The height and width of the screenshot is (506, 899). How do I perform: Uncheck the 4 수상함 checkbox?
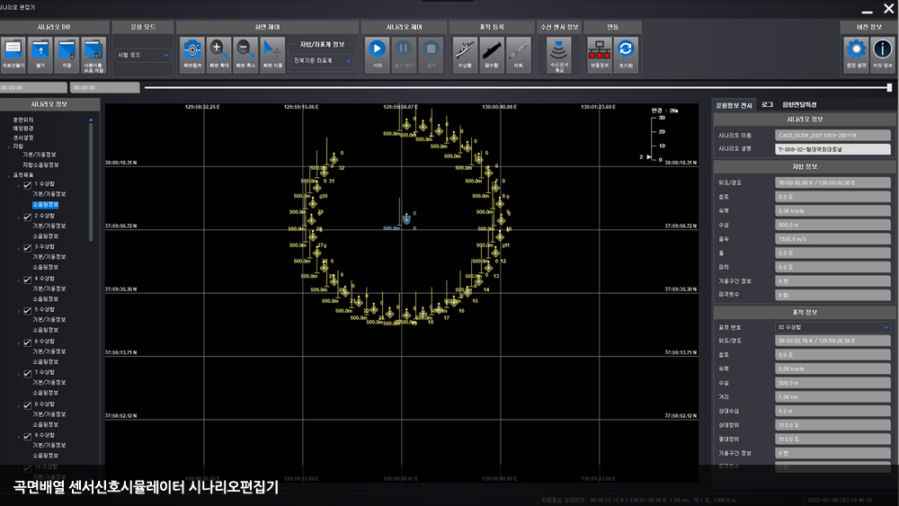point(27,280)
